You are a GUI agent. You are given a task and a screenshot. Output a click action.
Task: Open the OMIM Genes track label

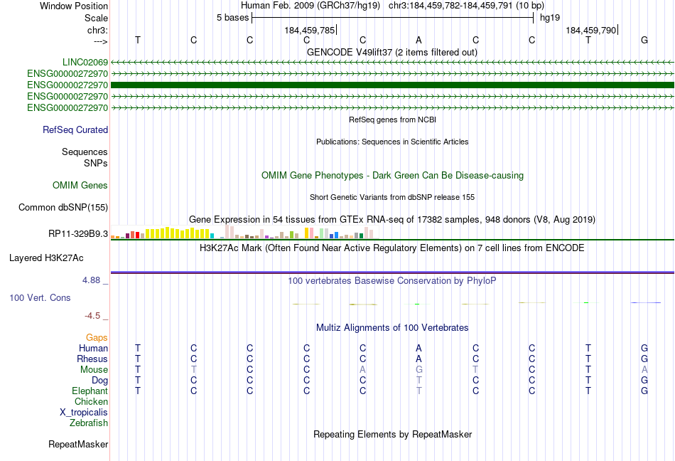coord(80,185)
